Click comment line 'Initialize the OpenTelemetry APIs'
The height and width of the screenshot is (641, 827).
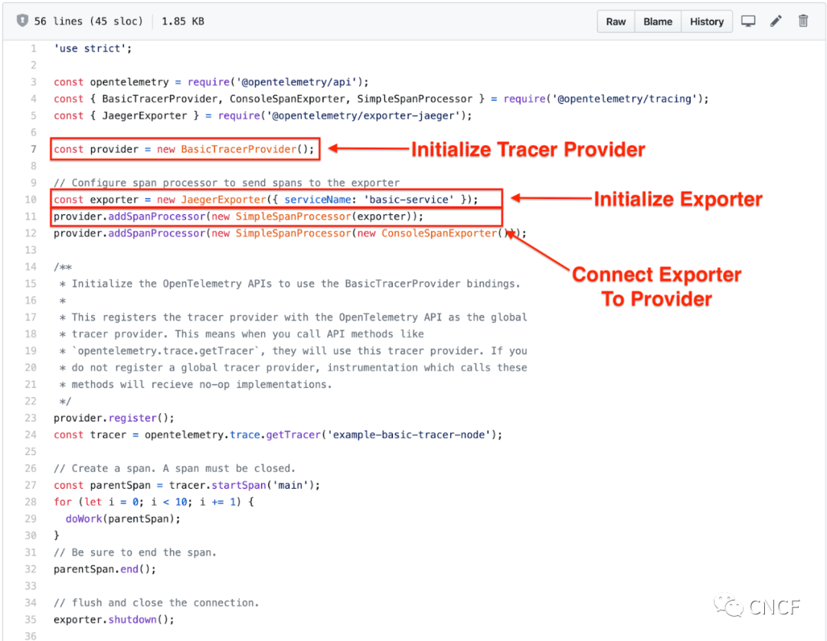(289, 283)
